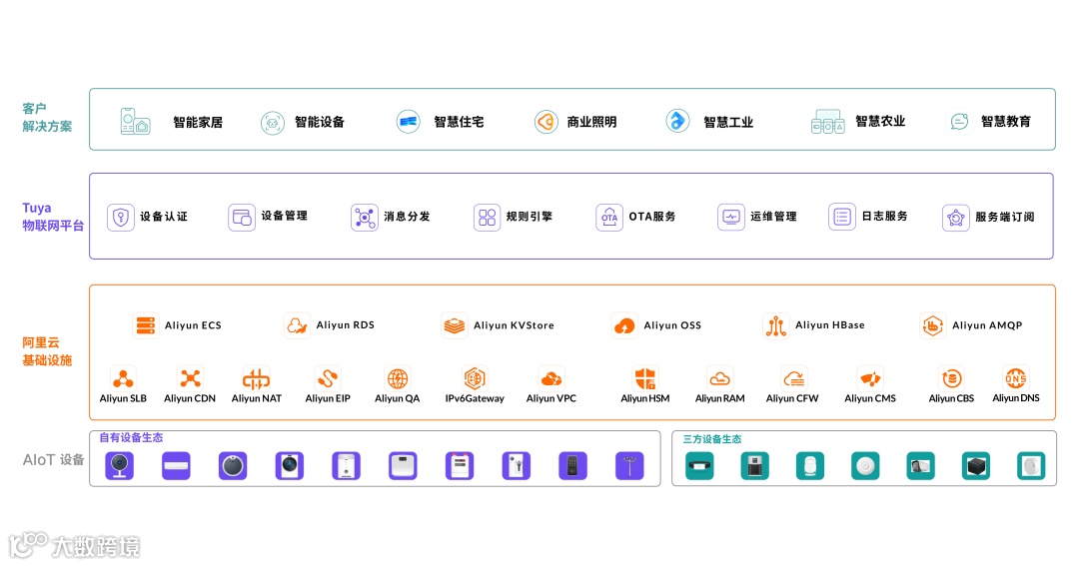Select the Aliyun CBS icon
The height and width of the screenshot is (566, 1079).
pos(951,378)
